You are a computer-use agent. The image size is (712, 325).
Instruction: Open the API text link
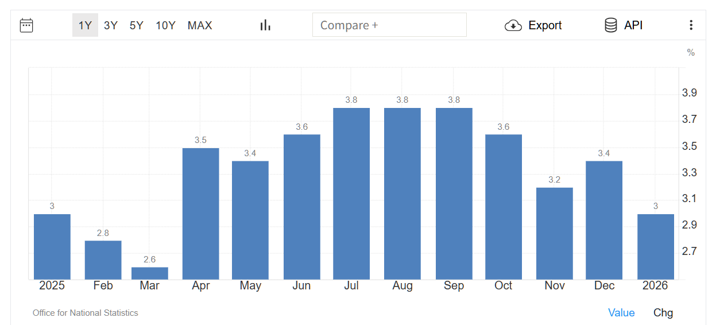(x=633, y=25)
